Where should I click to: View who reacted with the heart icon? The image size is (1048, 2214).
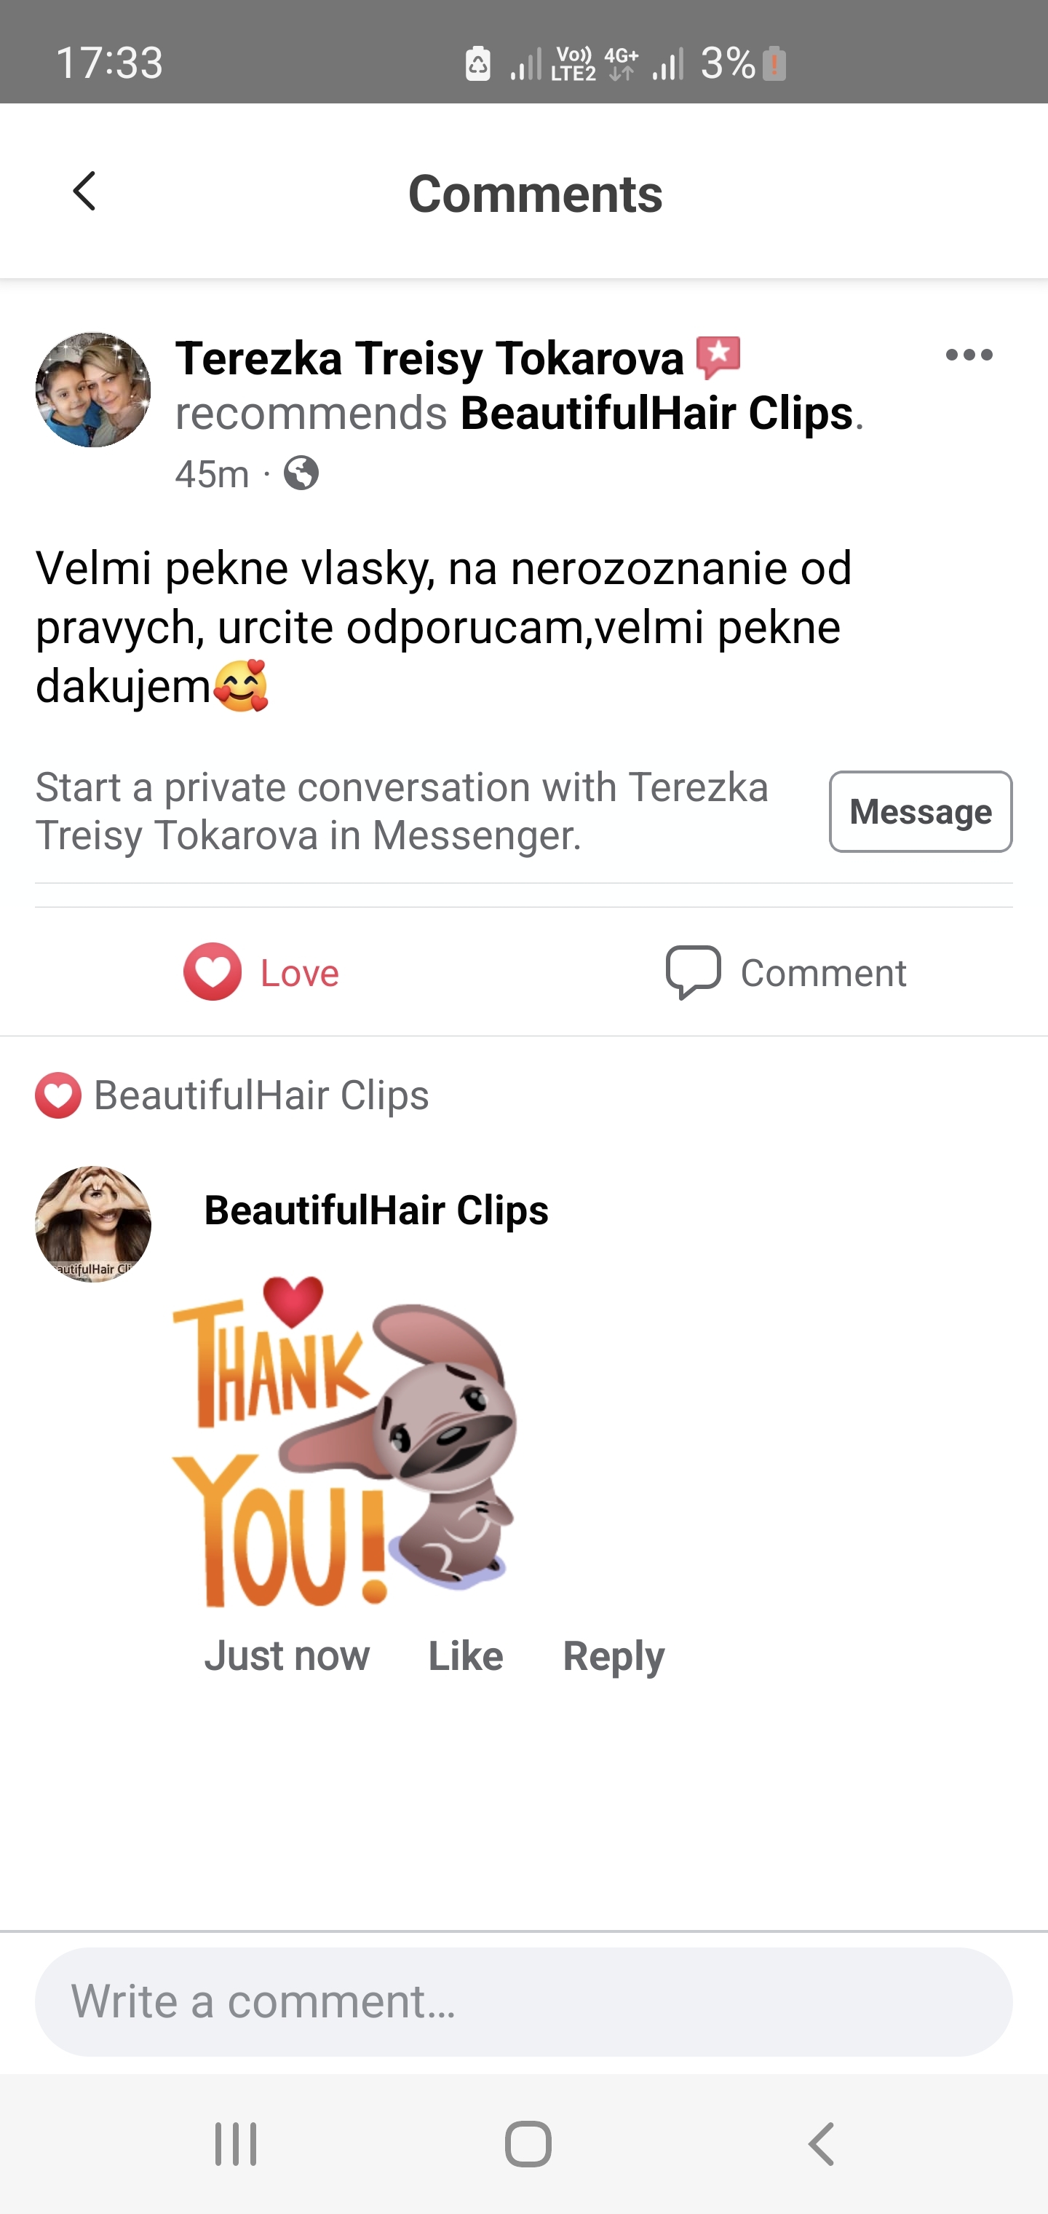click(x=58, y=1095)
